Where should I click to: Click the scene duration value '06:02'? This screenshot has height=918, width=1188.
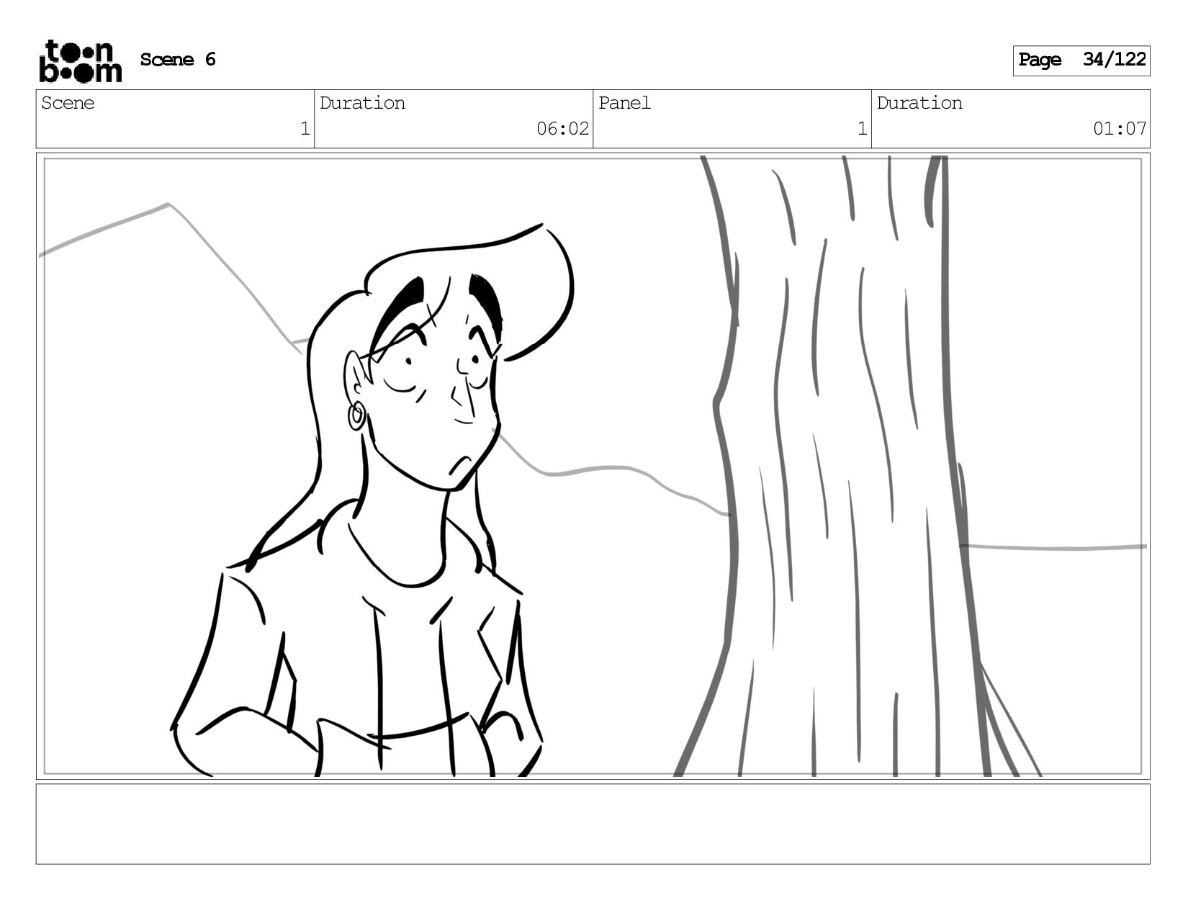click(562, 129)
